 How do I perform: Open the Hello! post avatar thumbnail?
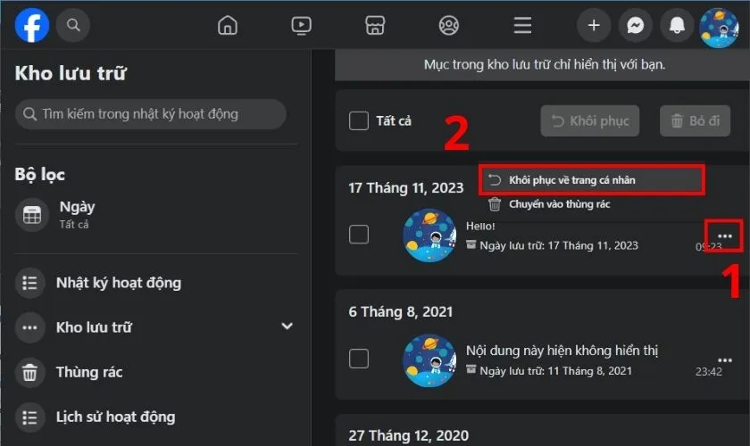click(429, 235)
